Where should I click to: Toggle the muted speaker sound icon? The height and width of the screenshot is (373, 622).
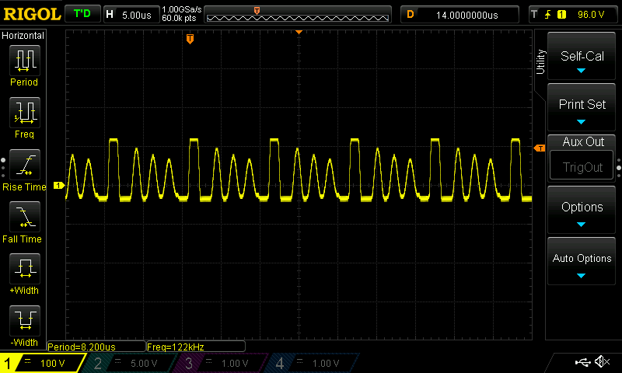(x=602, y=361)
